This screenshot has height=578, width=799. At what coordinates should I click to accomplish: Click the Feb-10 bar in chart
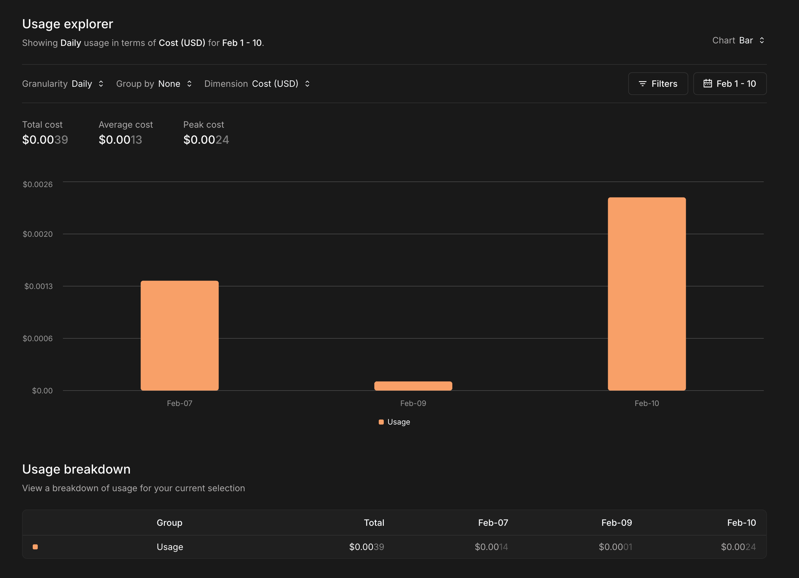pyautogui.click(x=646, y=294)
